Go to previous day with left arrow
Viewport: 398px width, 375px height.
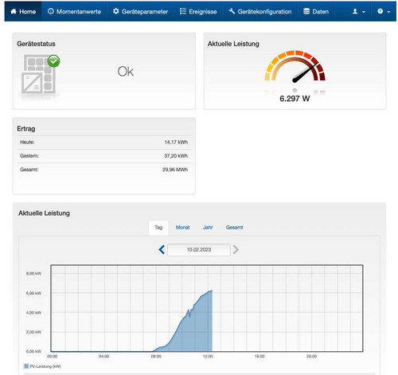click(x=162, y=249)
